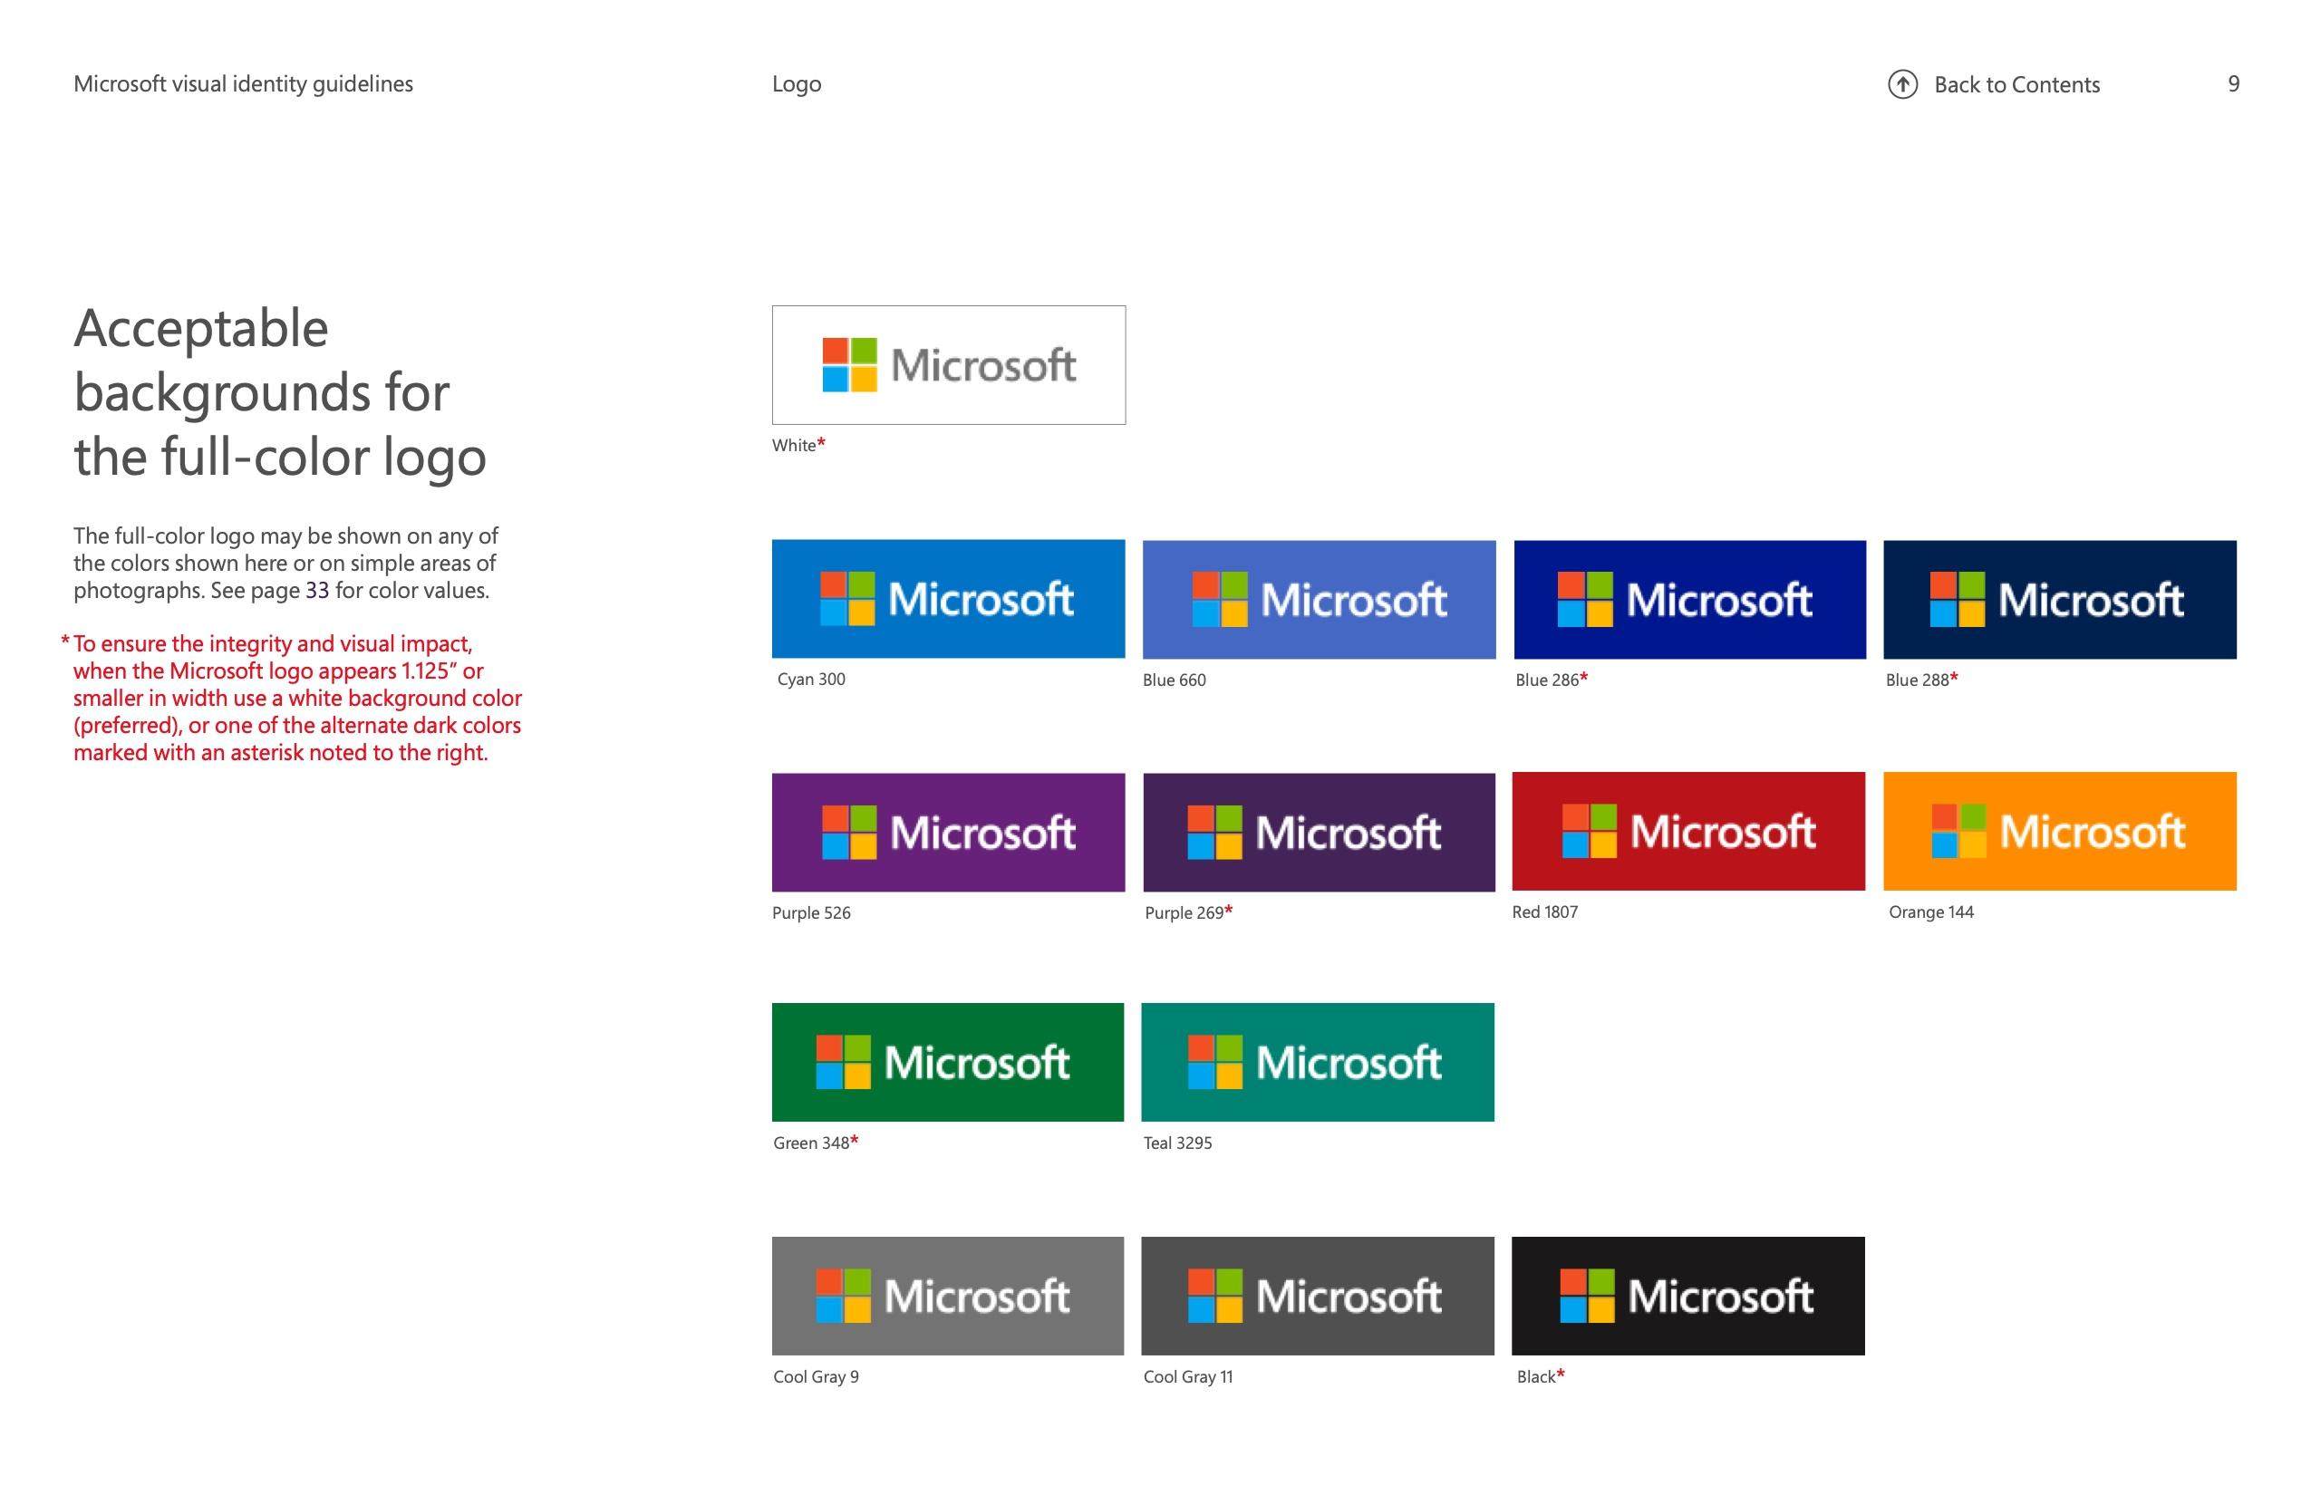Click the Blue 288 dark navy swatch

coord(2059,600)
